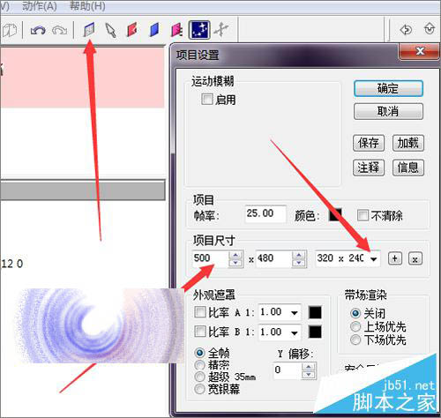This screenshot has width=441, height=418.
Task: Click the blue layer toolbar icon
Action: point(154,30)
